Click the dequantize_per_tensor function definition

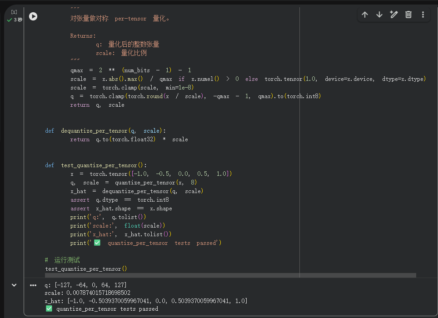coord(105,131)
